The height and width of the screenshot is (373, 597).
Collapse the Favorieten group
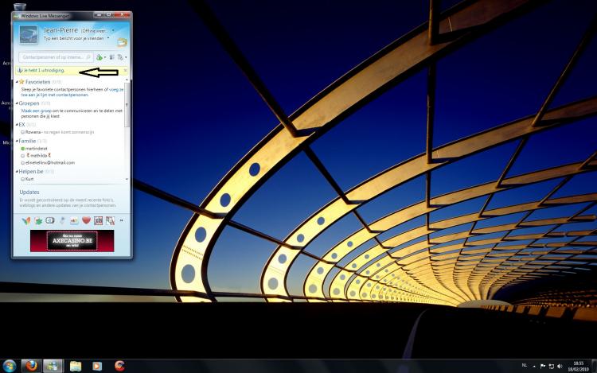point(17,81)
